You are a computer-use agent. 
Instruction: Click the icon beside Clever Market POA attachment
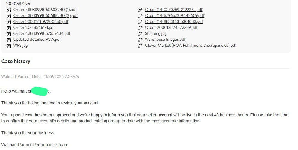(x=140, y=46)
